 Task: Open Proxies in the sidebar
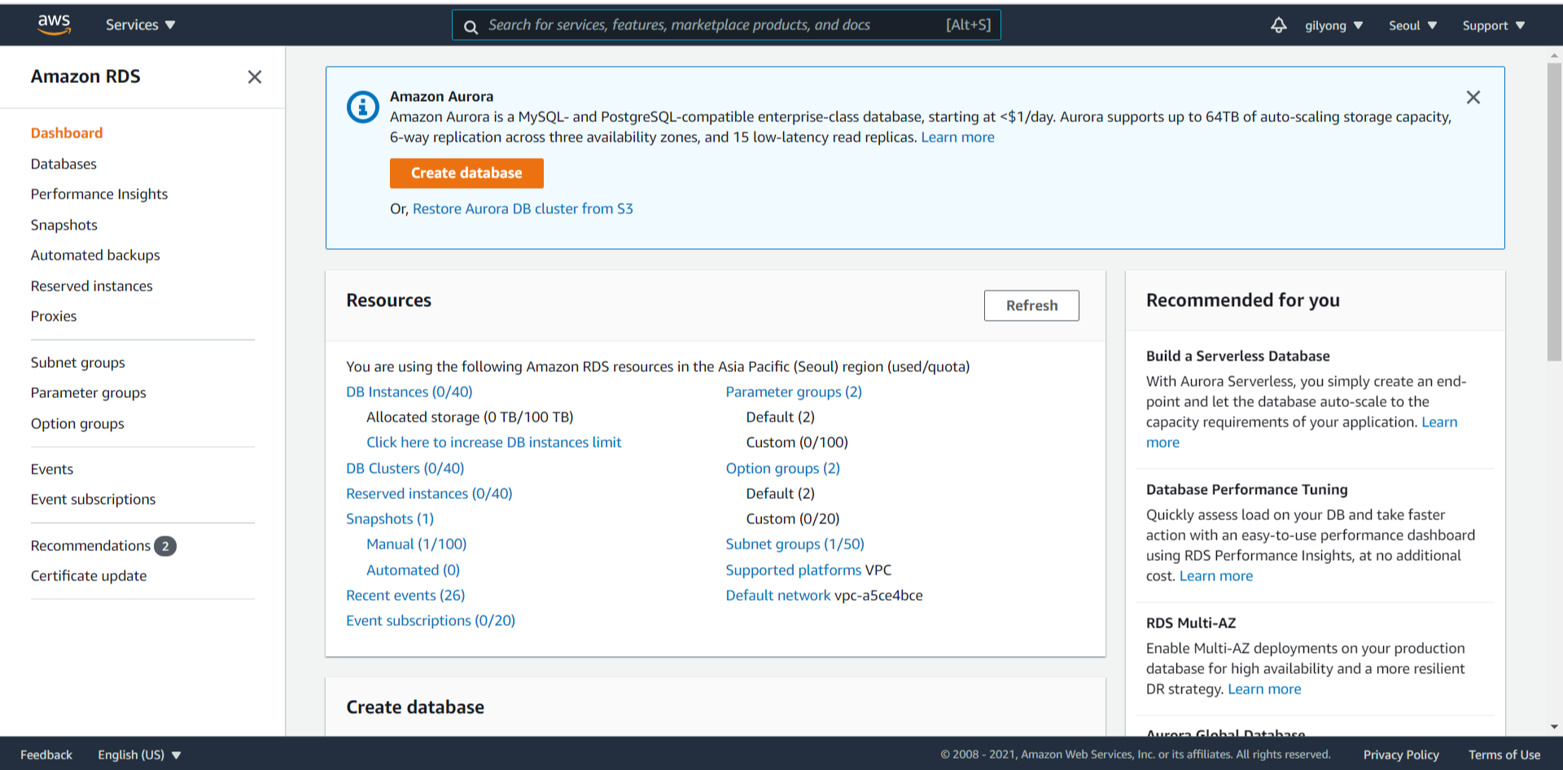point(54,316)
